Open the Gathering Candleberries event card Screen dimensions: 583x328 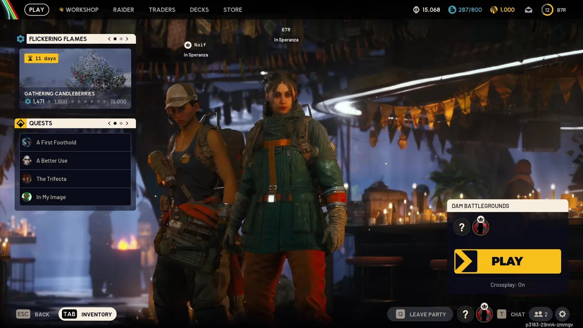[x=75, y=79]
